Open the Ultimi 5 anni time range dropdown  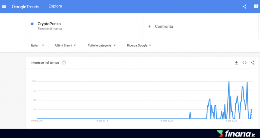pos(66,45)
